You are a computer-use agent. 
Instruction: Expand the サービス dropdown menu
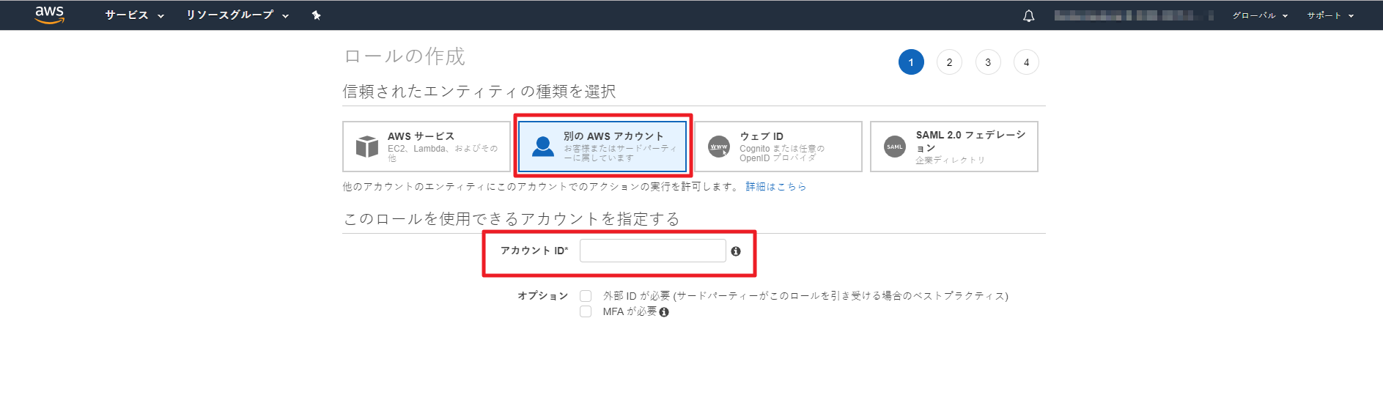pos(134,15)
